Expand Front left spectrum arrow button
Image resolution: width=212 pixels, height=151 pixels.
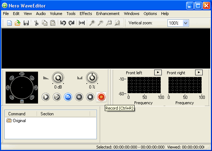(x=158, y=72)
